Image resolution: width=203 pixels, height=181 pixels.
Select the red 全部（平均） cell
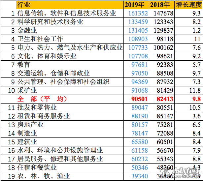(x=70, y=99)
